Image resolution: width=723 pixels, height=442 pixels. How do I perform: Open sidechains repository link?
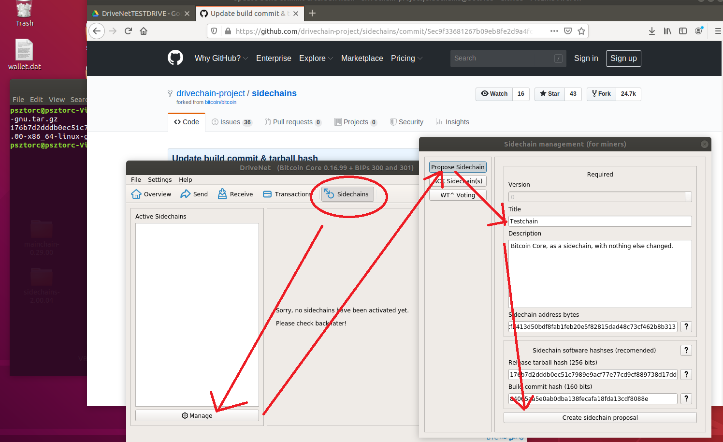[274, 93]
